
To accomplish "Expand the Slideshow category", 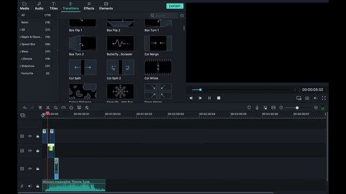I will click(x=20, y=66).
